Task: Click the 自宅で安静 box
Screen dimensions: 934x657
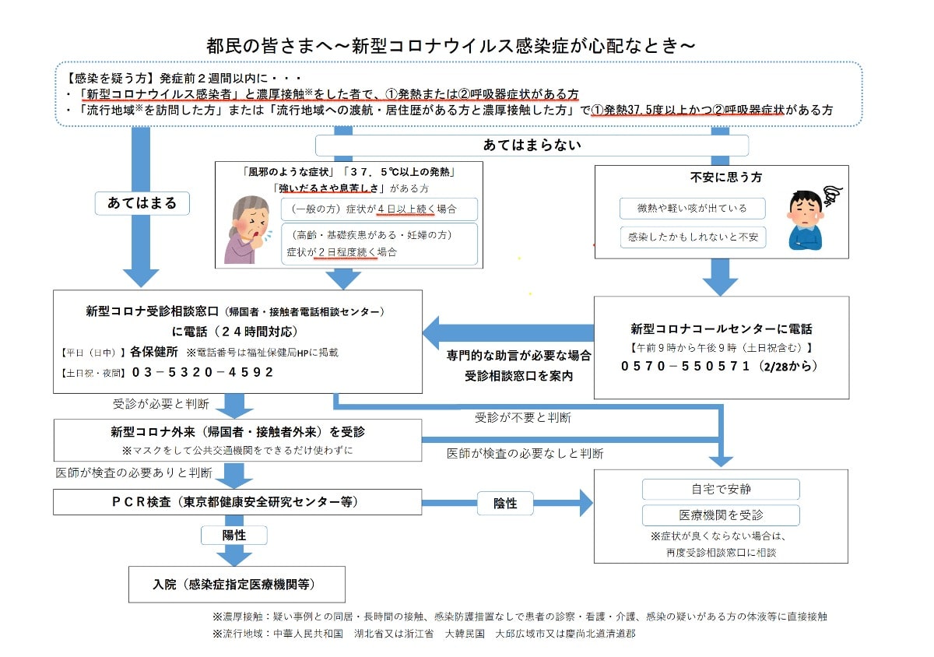Action: point(721,490)
